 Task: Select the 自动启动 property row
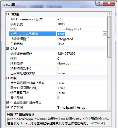point(58,44)
